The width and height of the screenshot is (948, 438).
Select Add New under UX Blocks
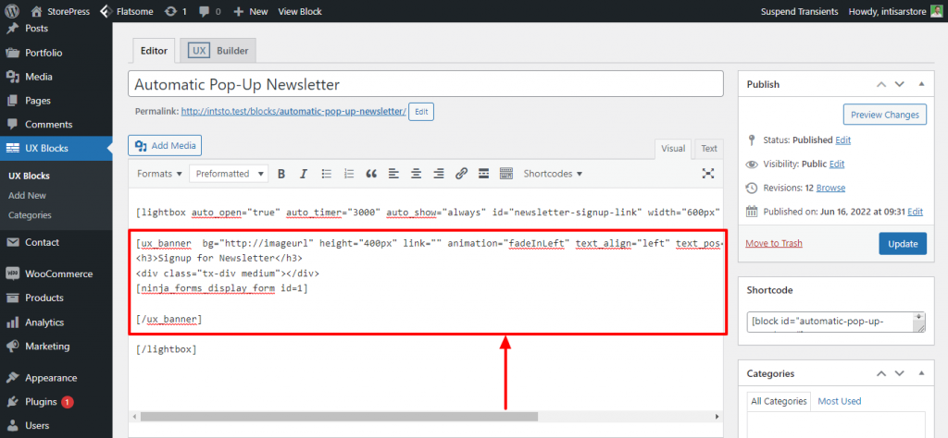tap(27, 196)
